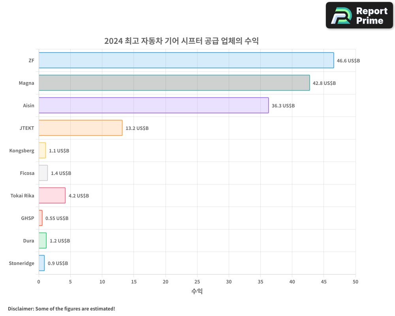Select the Stoneridge blue bar
The height and width of the screenshot is (316, 395).
click(x=41, y=263)
